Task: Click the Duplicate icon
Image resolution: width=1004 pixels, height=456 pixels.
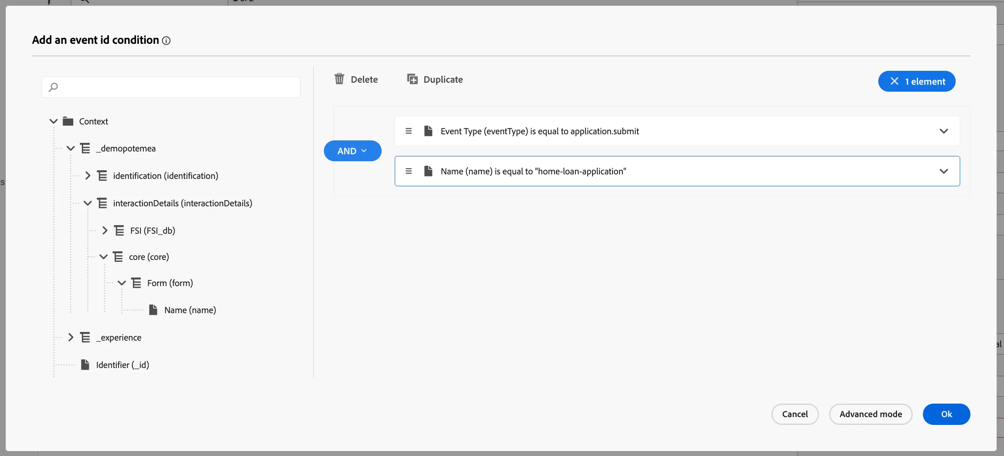Action: click(x=412, y=79)
